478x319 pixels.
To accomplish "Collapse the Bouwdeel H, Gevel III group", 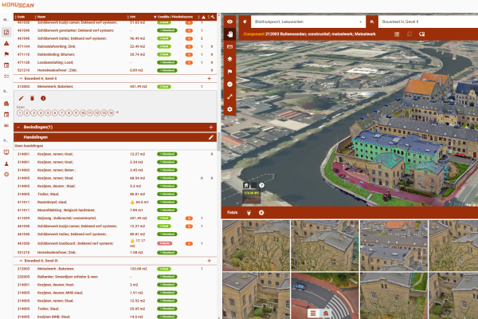I will coord(21,261).
